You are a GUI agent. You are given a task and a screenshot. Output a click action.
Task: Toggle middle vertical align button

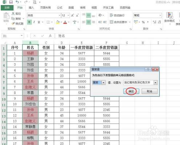tap(89, 15)
